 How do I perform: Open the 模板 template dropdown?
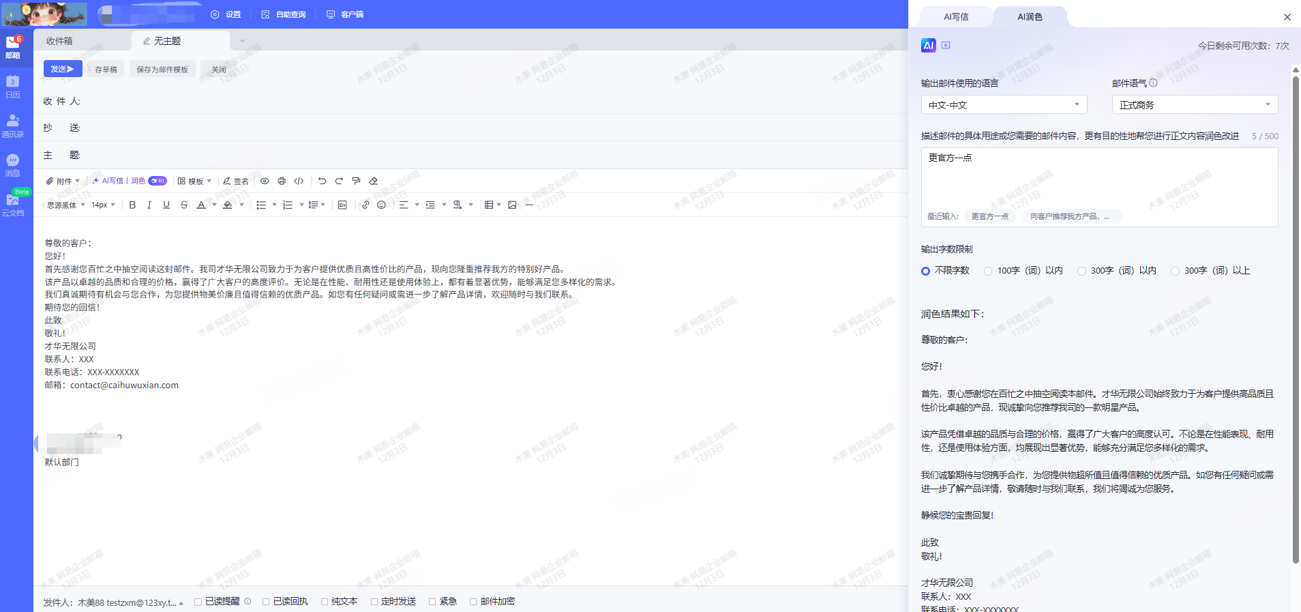pos(194,181)
